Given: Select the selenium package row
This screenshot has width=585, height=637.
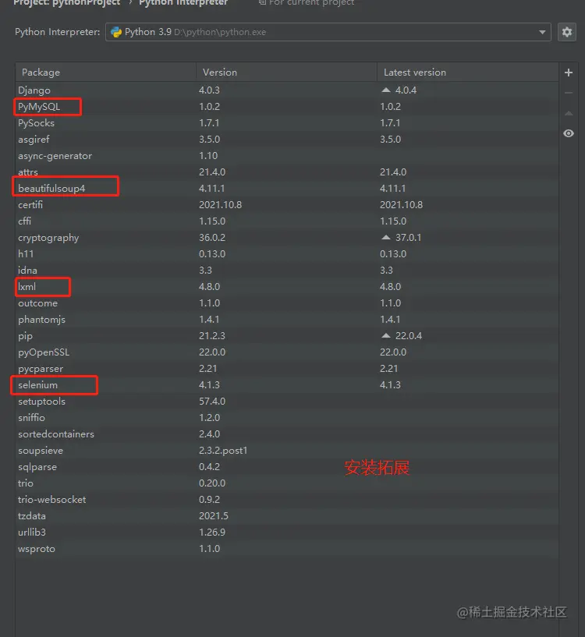Looking at the screenshot, I should coord(286,384).
